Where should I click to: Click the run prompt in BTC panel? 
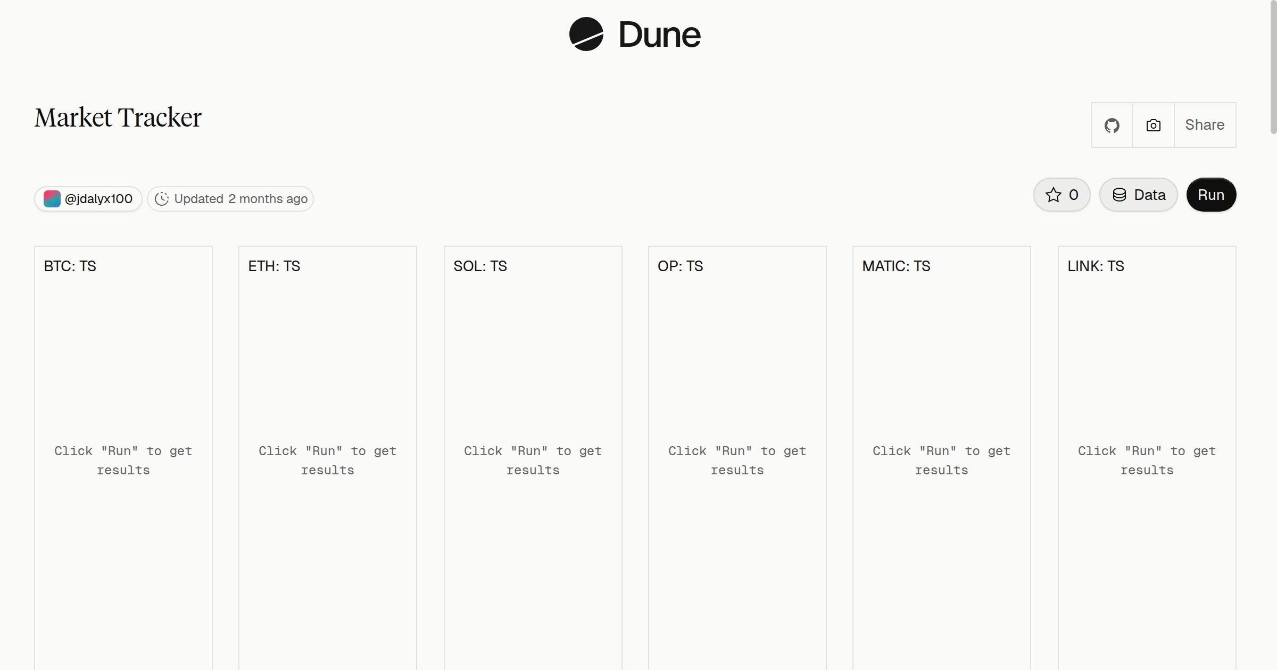[123, 460]
